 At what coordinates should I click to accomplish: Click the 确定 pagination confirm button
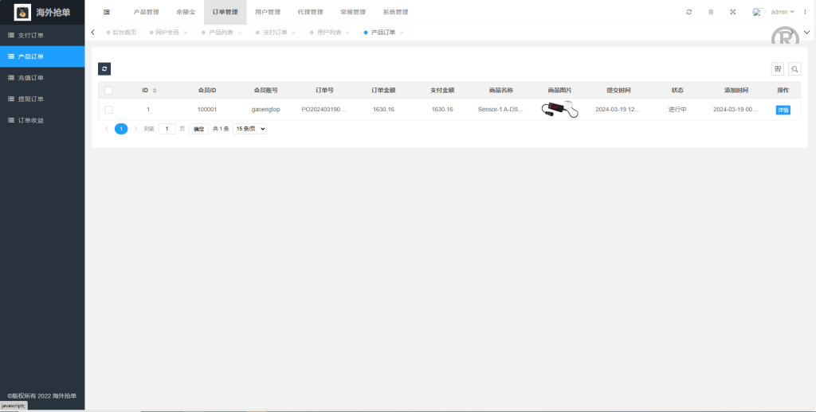coord(198,128)
